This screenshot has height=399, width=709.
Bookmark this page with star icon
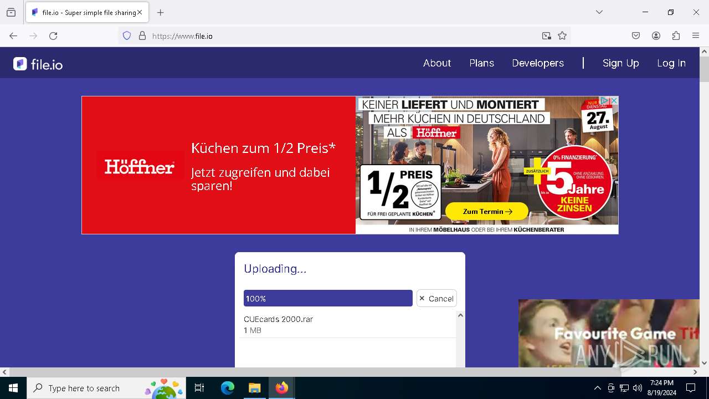[562, 36]
